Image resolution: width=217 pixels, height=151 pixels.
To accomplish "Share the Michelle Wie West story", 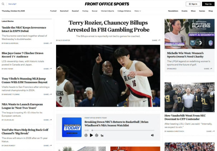I will click(x=208, y=69).
